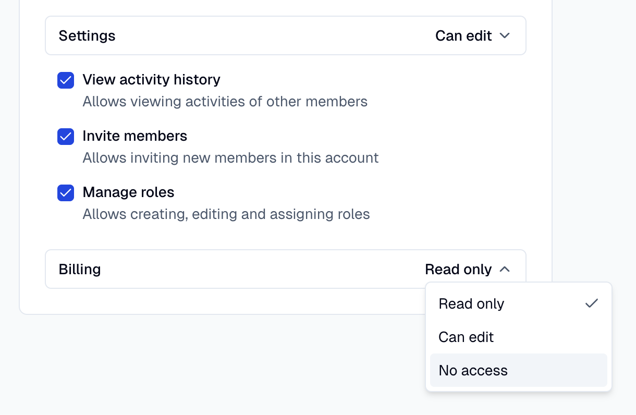Click the text "Allows viewing activities of other members"

(225, 101)
